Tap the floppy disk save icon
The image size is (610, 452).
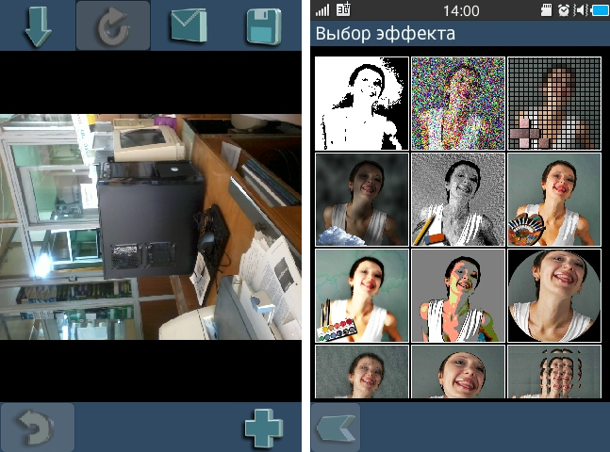tap(264, 26)
